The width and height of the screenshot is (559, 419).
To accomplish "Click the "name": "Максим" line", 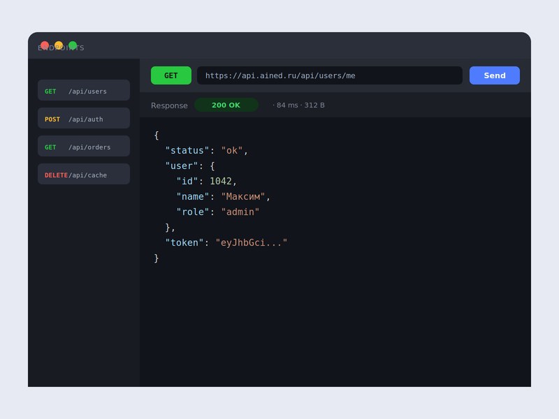I will [x=223, y=197].
